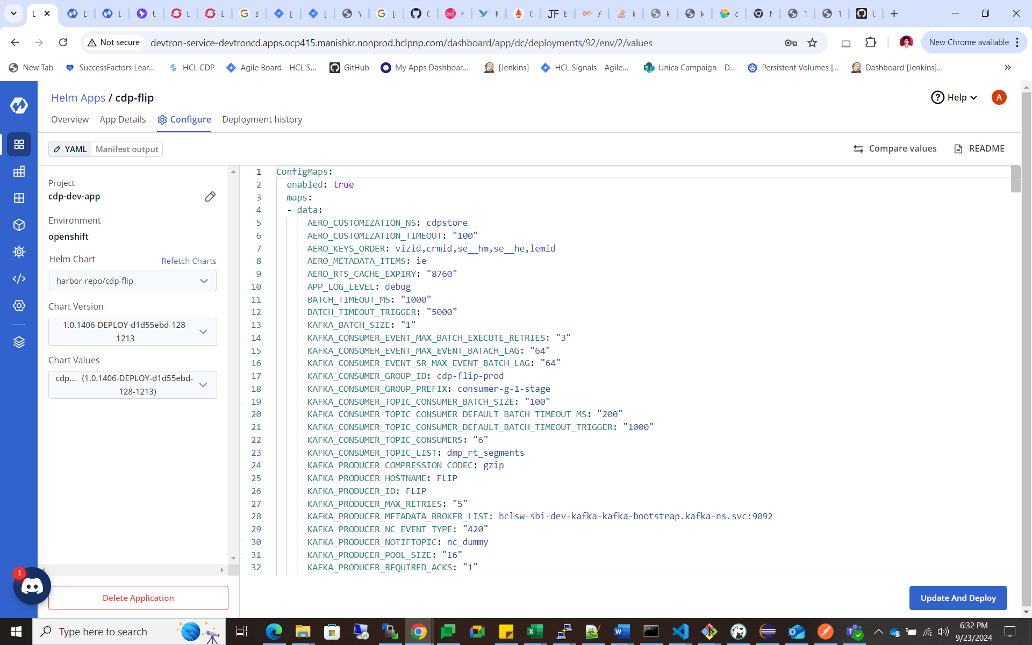The width and height of the screenshot is (1032, 645).
Task: Click the Devtron logo icon in sidebar
Action: click(x=19, y=105)
